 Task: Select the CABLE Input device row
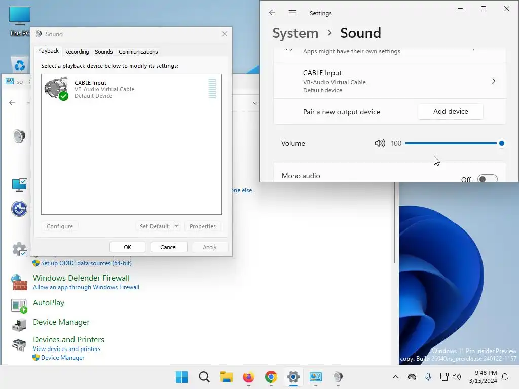click(131, 89)
